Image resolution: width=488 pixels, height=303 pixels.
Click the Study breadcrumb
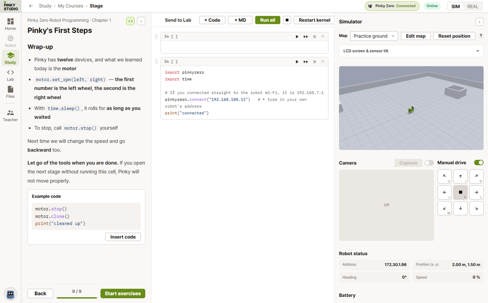[x=45, y=6]
